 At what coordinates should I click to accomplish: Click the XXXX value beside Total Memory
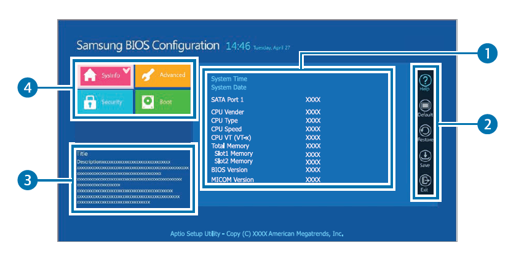(x=313, y=146)
